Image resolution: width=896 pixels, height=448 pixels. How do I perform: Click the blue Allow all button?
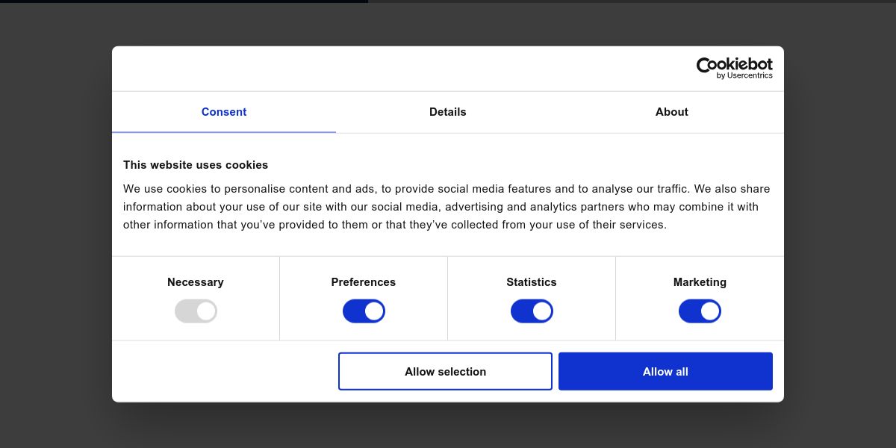coord(665,371)
